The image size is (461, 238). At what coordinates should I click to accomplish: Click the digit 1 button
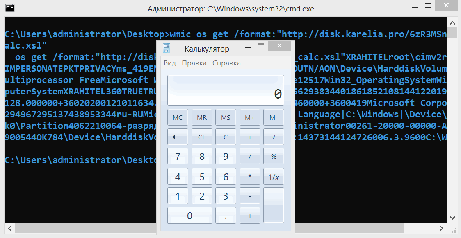(178, 196)
